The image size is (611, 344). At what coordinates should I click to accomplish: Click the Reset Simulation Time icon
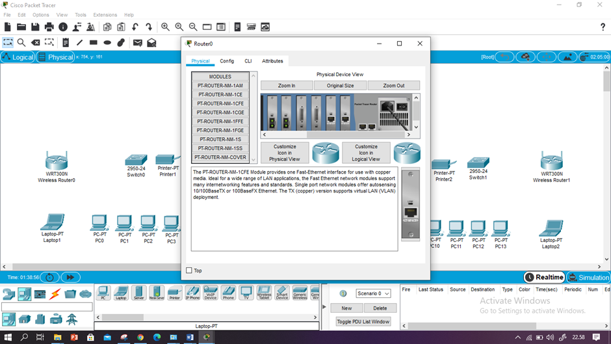tap(49, 277)
